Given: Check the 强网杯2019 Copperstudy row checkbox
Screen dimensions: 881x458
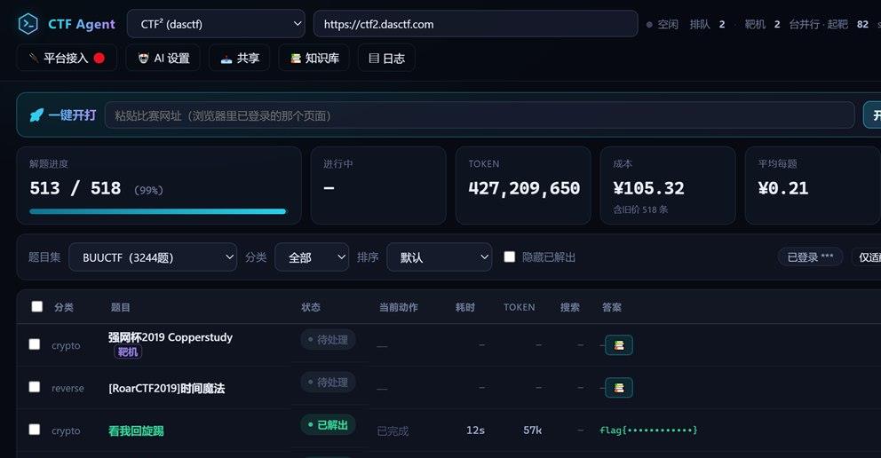Looking at the screenshot, I should (35, 344).
